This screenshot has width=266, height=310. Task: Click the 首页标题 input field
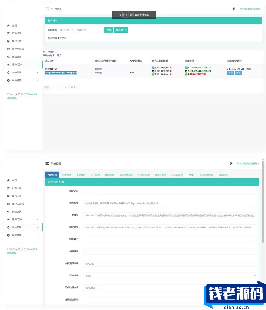[x=170, y=203]
